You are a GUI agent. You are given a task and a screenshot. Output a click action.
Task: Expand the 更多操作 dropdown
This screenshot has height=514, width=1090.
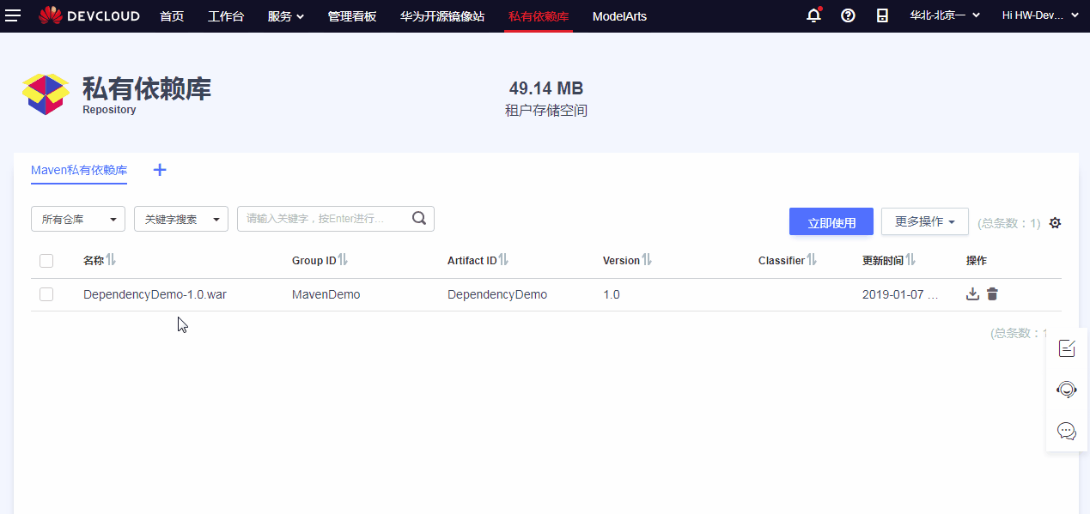(x=924, y=221)
